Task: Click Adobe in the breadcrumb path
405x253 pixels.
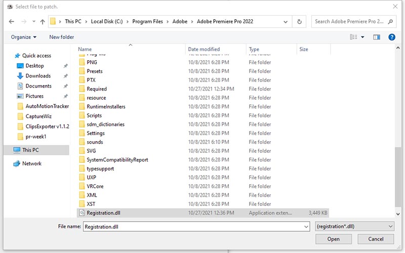Action: click(180, 21)
